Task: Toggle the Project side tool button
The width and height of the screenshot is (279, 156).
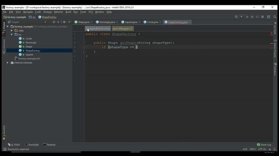Action: point(4,28)
